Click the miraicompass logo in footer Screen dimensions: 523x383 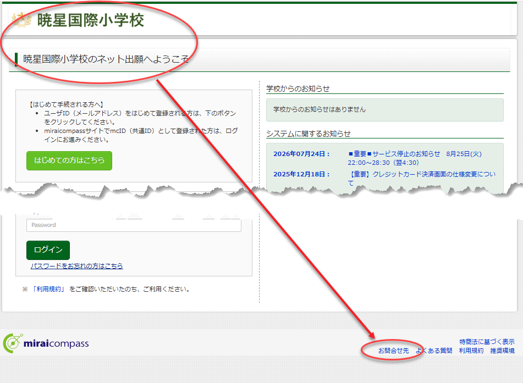(46, 343)
